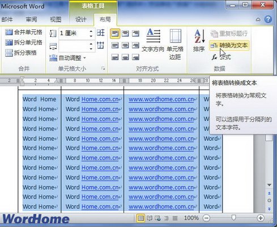277x227 pixels.
Task: Click the empty column width field
Action: [x=74, y=47]
